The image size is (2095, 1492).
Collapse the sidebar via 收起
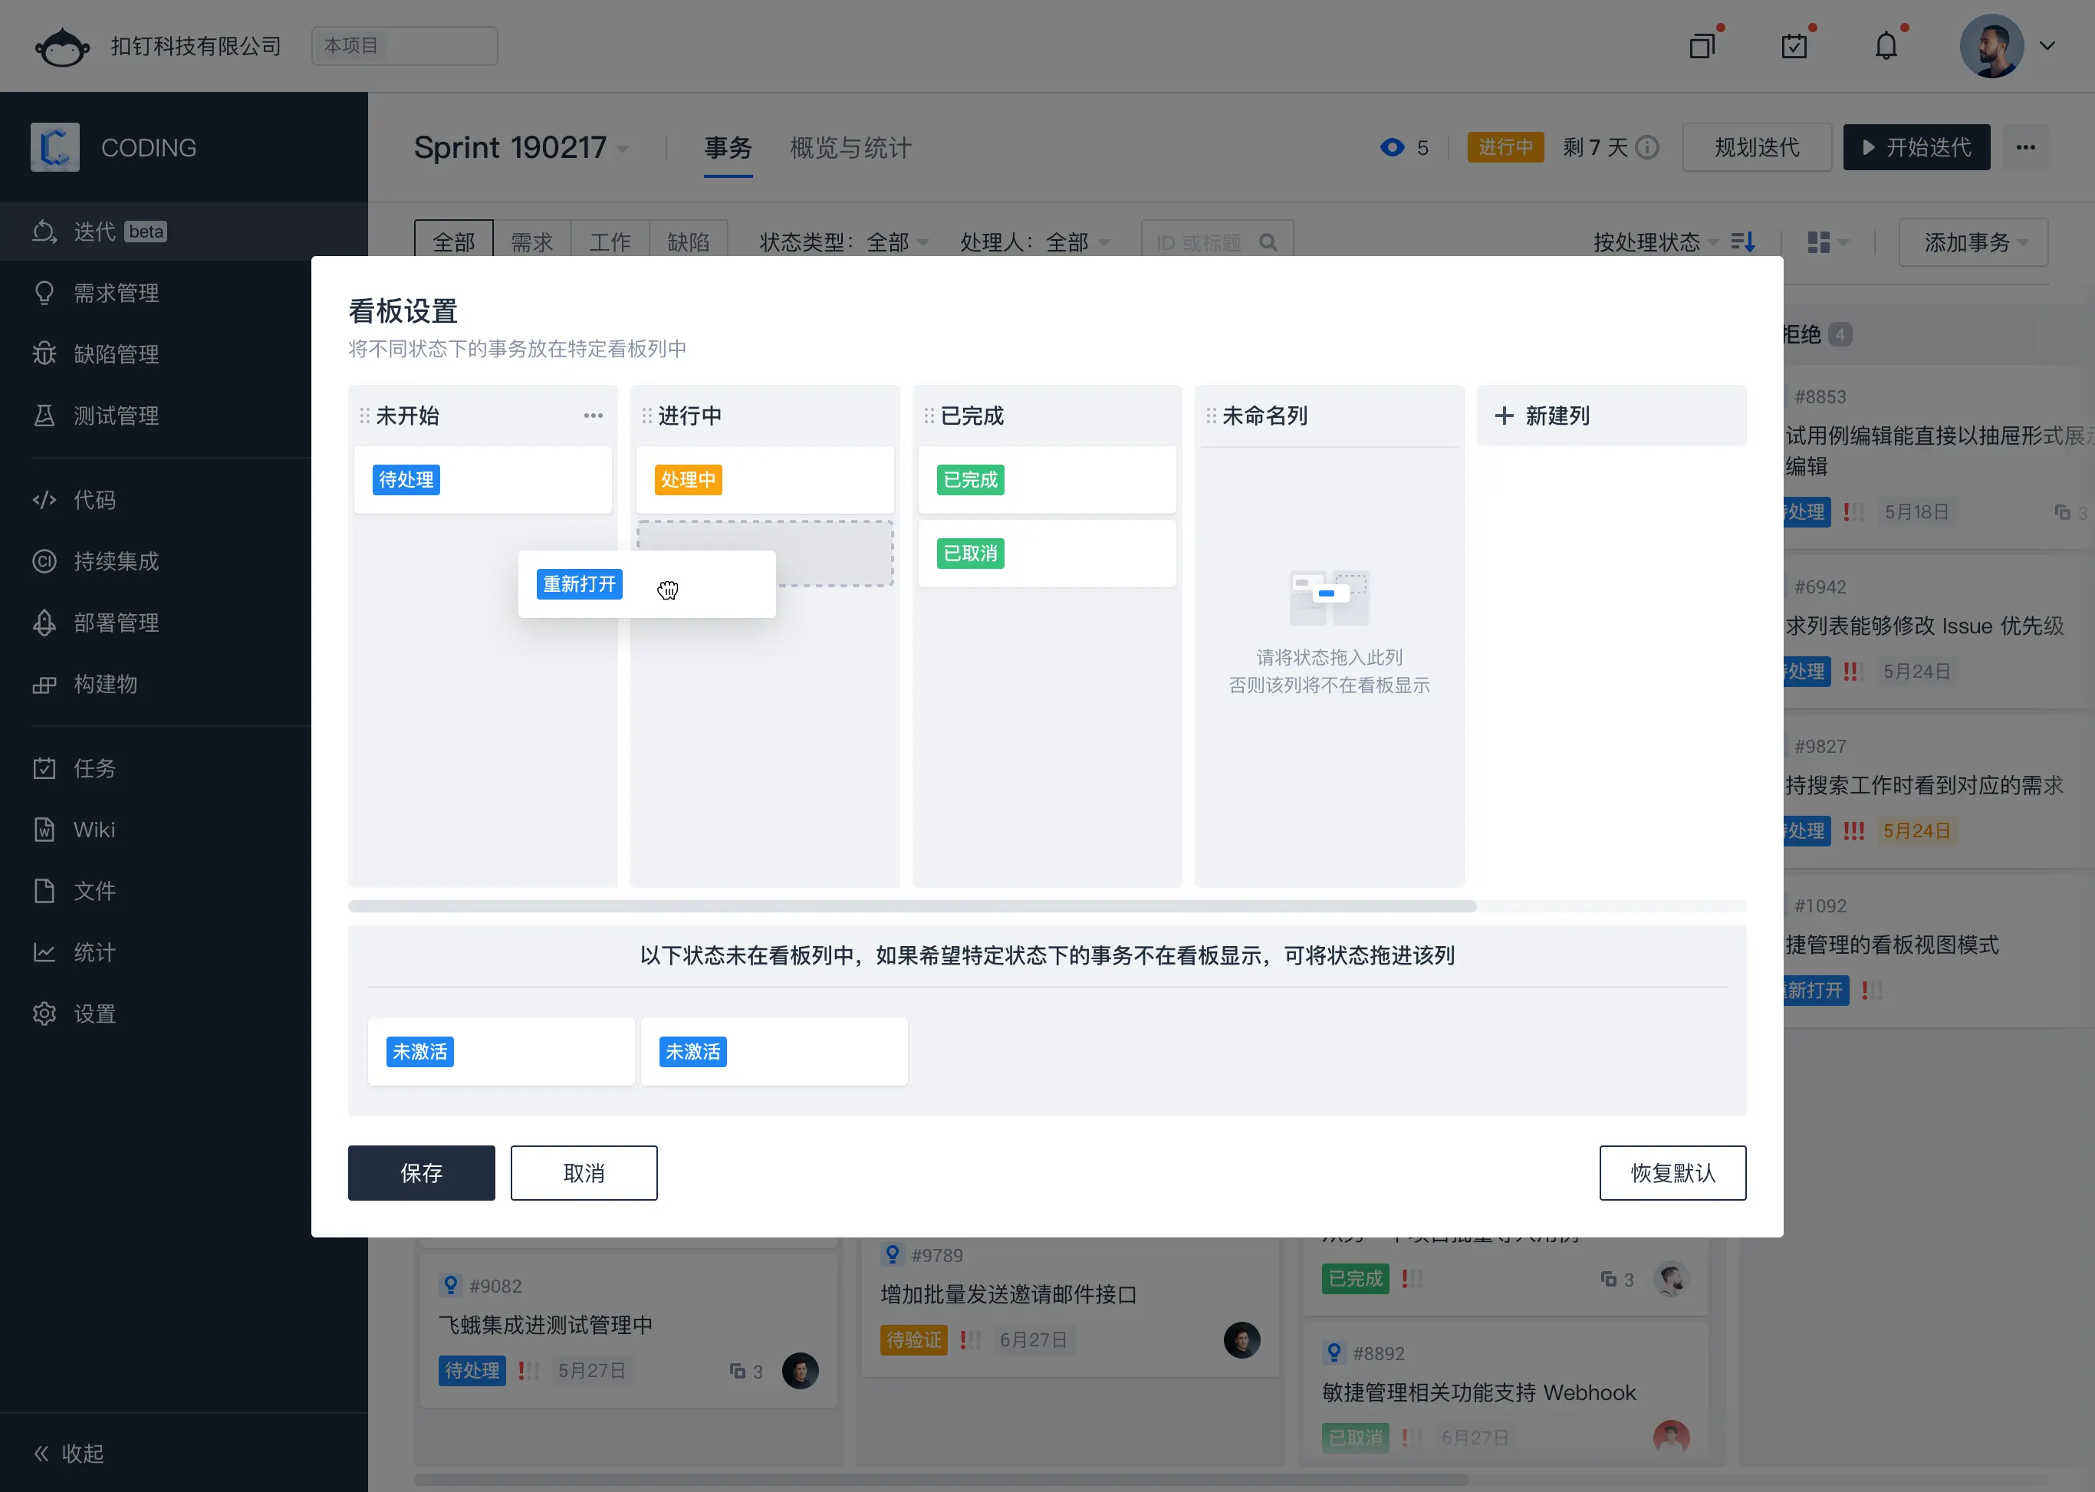(68, 1452)
